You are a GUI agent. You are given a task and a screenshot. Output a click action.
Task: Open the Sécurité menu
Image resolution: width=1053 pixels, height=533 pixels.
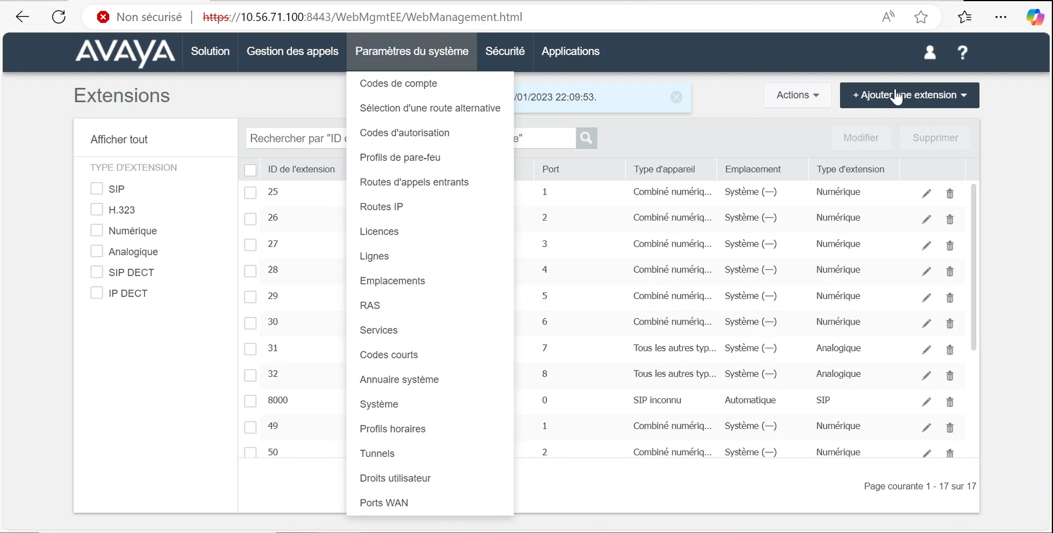tap(505, 51)
